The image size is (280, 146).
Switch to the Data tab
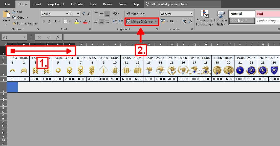tap(93, 4)
